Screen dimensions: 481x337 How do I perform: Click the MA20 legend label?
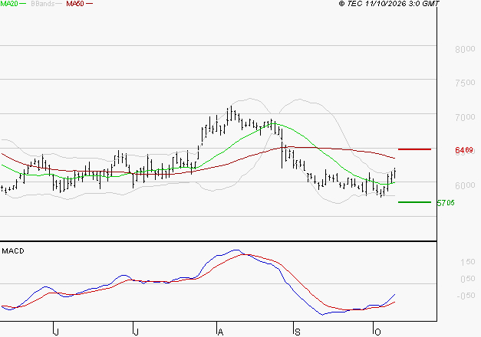point(9,4)
